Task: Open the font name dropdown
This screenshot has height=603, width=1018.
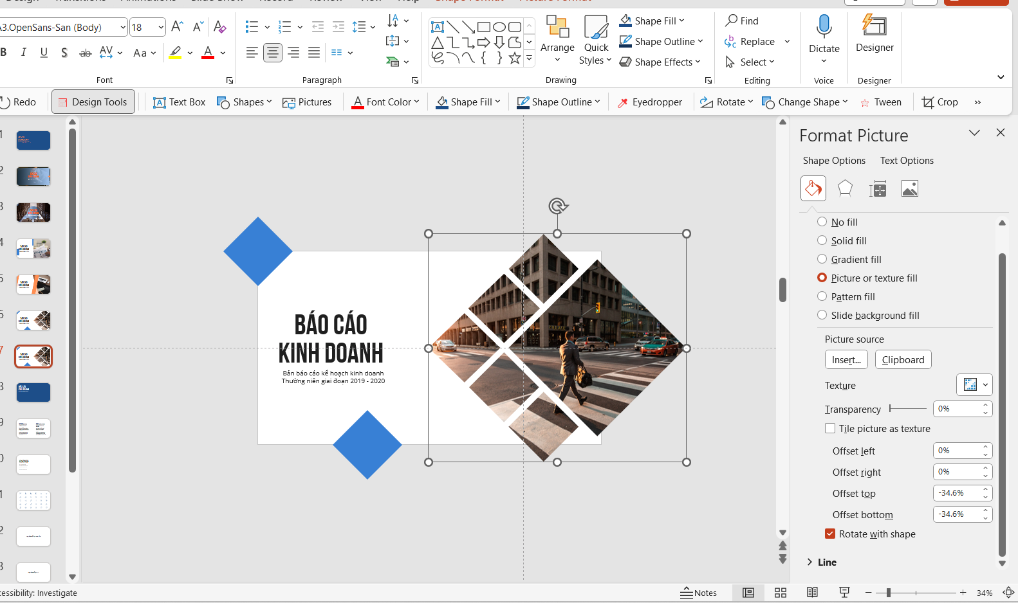Action: coord(123,27)
